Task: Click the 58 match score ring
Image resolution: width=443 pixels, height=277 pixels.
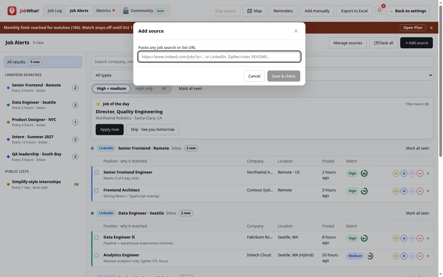Action: [370, 256]
